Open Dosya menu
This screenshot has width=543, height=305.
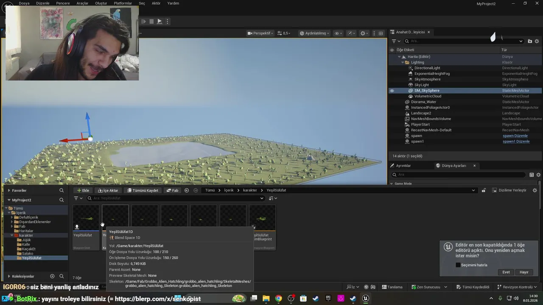24,3
